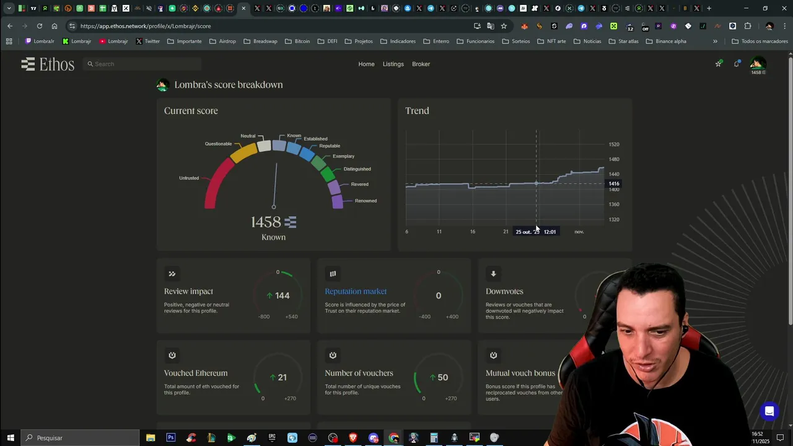Click the Mutual vouch bonus card icon
793x446 pixels.
[494, 355]
